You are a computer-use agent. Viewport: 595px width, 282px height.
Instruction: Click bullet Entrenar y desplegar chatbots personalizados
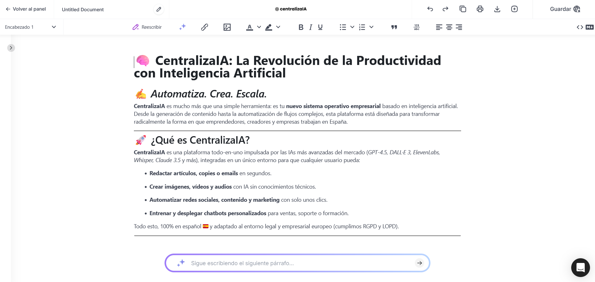click(249, 213)
